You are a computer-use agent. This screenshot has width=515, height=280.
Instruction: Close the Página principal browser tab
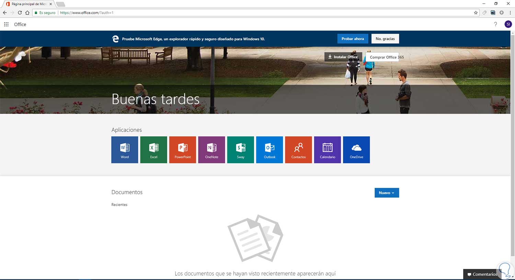(50, 4)
